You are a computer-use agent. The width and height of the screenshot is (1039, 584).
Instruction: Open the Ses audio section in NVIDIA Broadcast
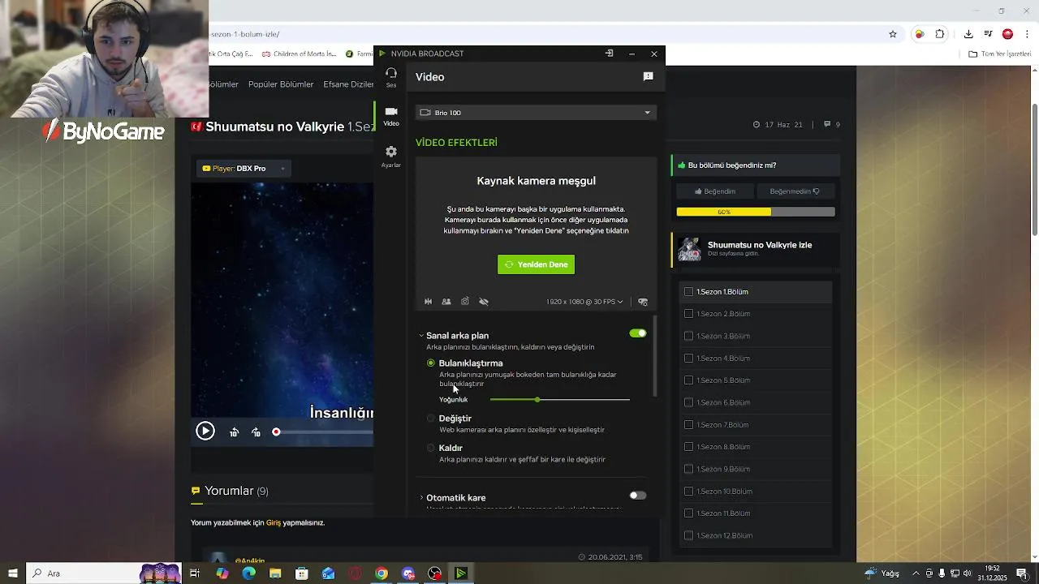(391, 77)
